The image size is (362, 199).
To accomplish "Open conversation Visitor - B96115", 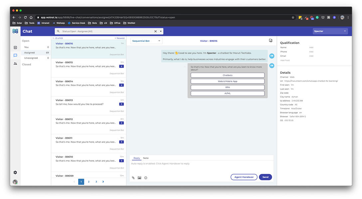I will coord(89,68).
